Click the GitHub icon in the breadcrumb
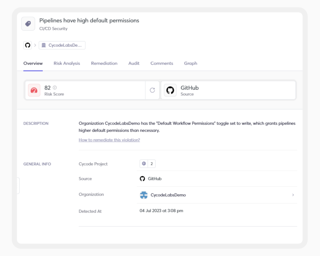This screenshot has width=320, height=256. [x=27, y=45]
